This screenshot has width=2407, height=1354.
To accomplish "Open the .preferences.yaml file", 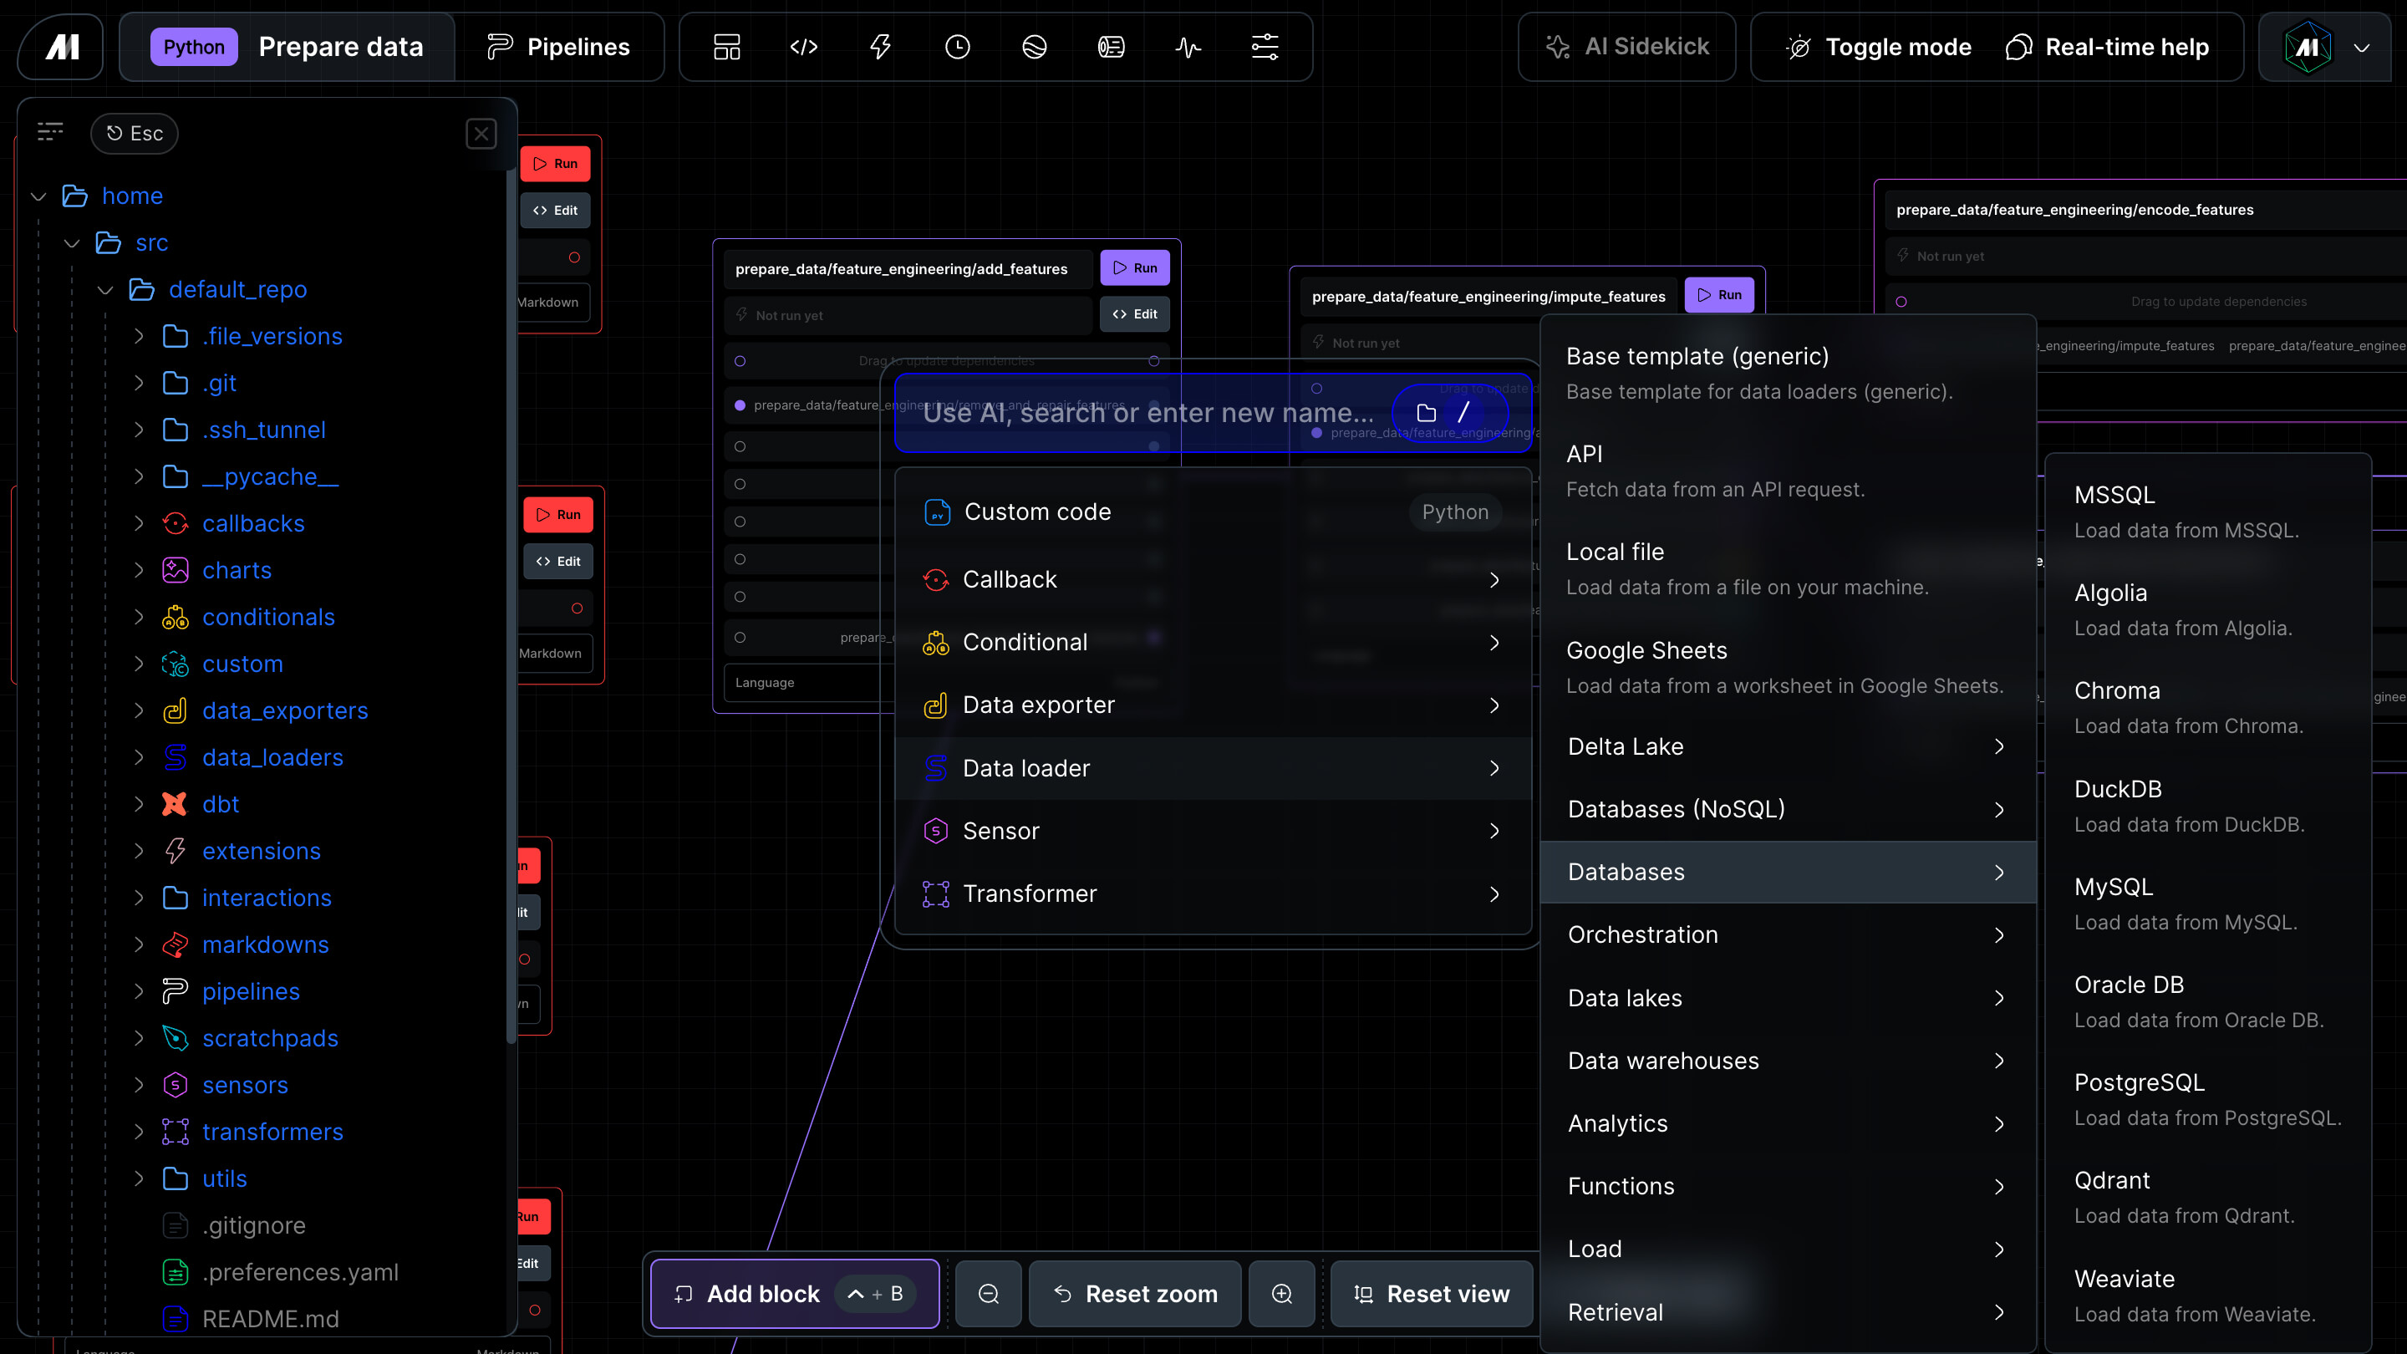I will pyautogui.click(x=300, y=1272).
